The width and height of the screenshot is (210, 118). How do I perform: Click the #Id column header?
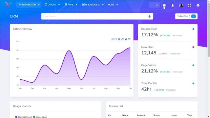[110, 115]
